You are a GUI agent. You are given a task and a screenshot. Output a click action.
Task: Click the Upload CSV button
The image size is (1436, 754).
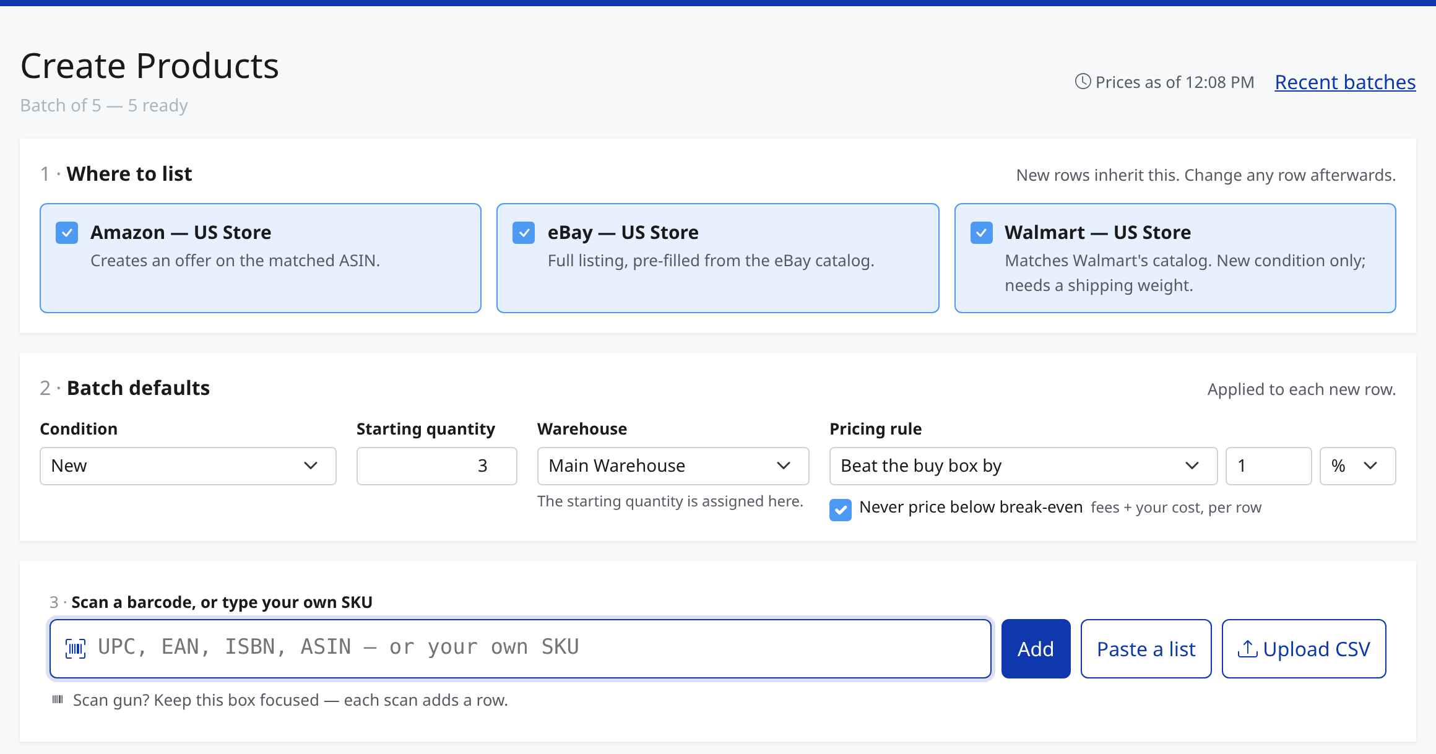(1304, 649)
